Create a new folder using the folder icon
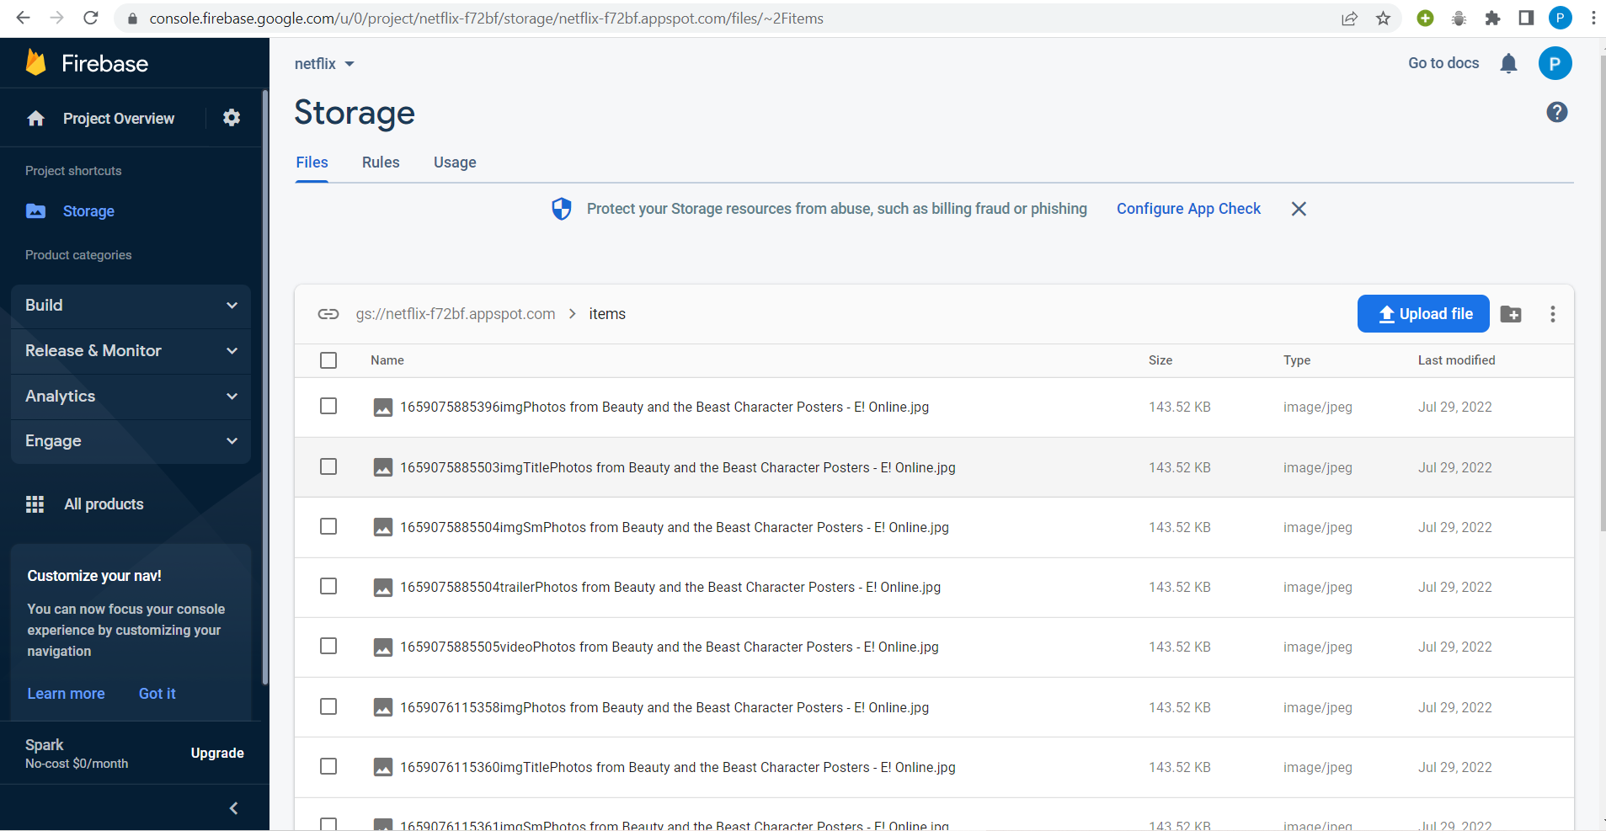Screen dimensions: 1606x831 coord(1512,313)
